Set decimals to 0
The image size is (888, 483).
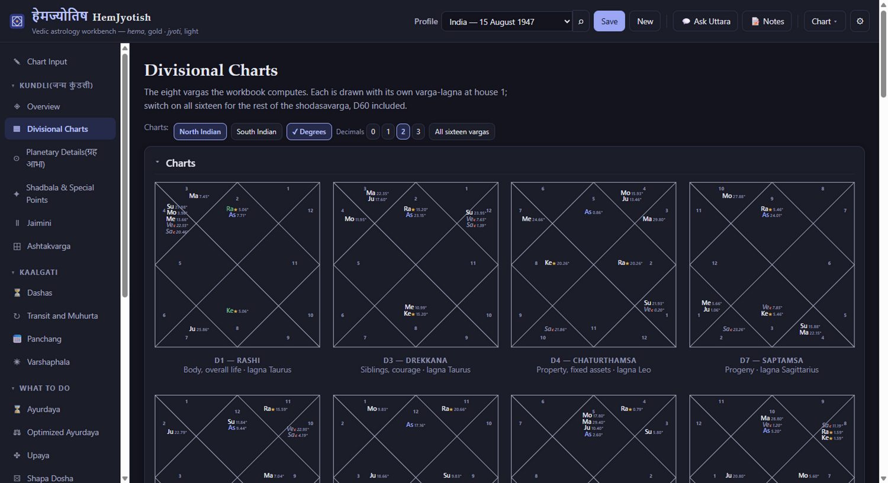pos(373,131)
